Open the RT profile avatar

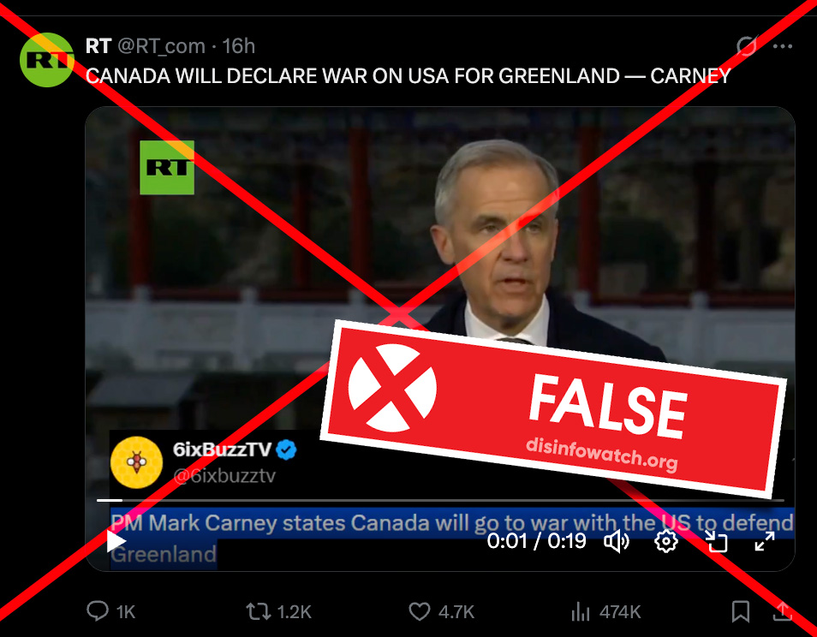(46, 60)
